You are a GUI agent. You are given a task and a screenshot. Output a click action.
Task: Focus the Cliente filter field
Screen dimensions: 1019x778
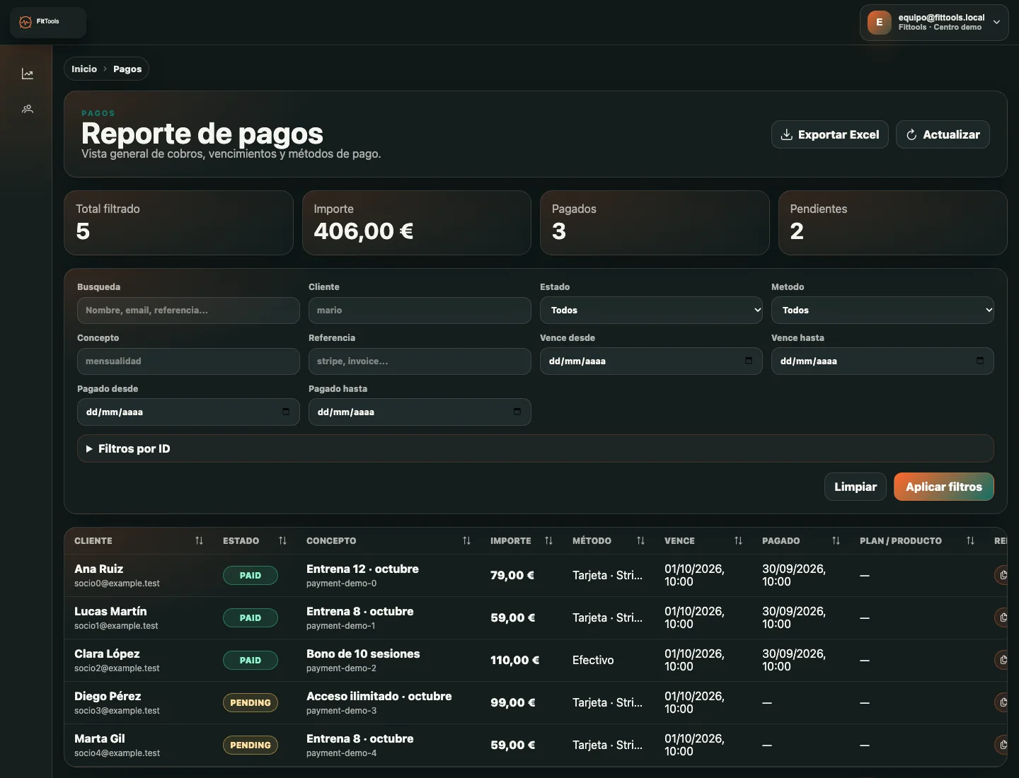tap(420, 310)
